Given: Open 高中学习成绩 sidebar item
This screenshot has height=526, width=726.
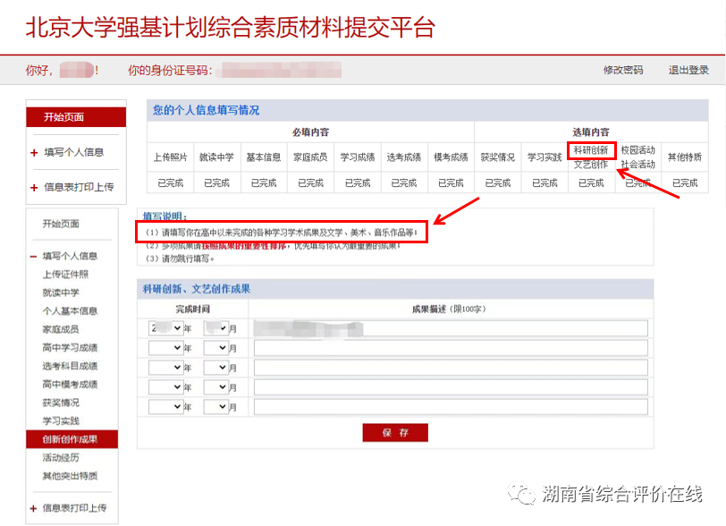Looking at the screenshot, I should [70, 348].
